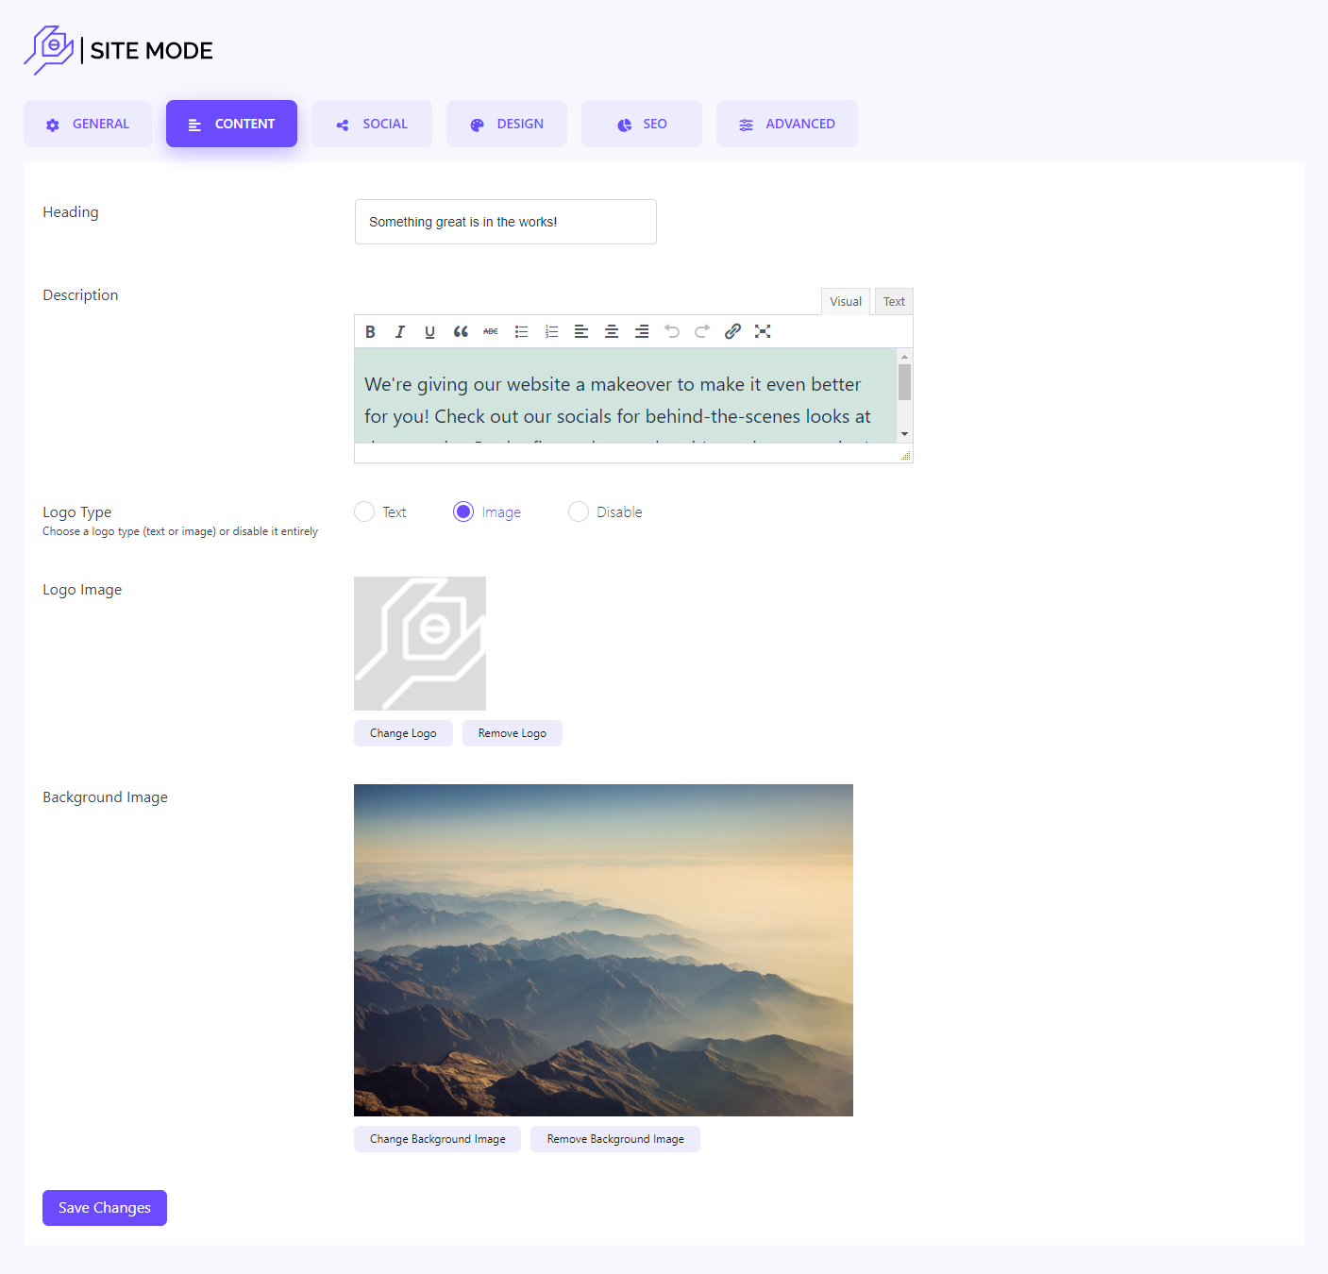
Task: Align description text left
Action: pyautogui.click(x=581, y=331)
